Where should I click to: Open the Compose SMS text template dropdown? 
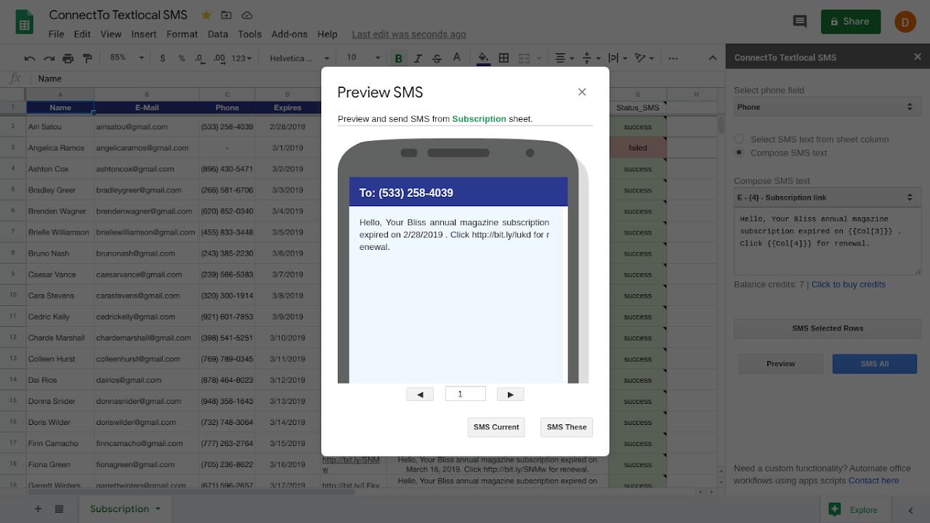828,198
